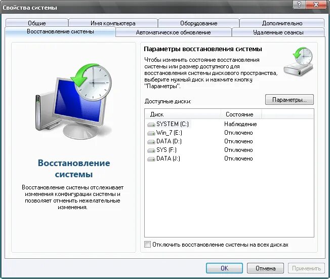This screenshot has height=279, width=330.
Task: Click the Отмена button
Action: coord(265,268)
